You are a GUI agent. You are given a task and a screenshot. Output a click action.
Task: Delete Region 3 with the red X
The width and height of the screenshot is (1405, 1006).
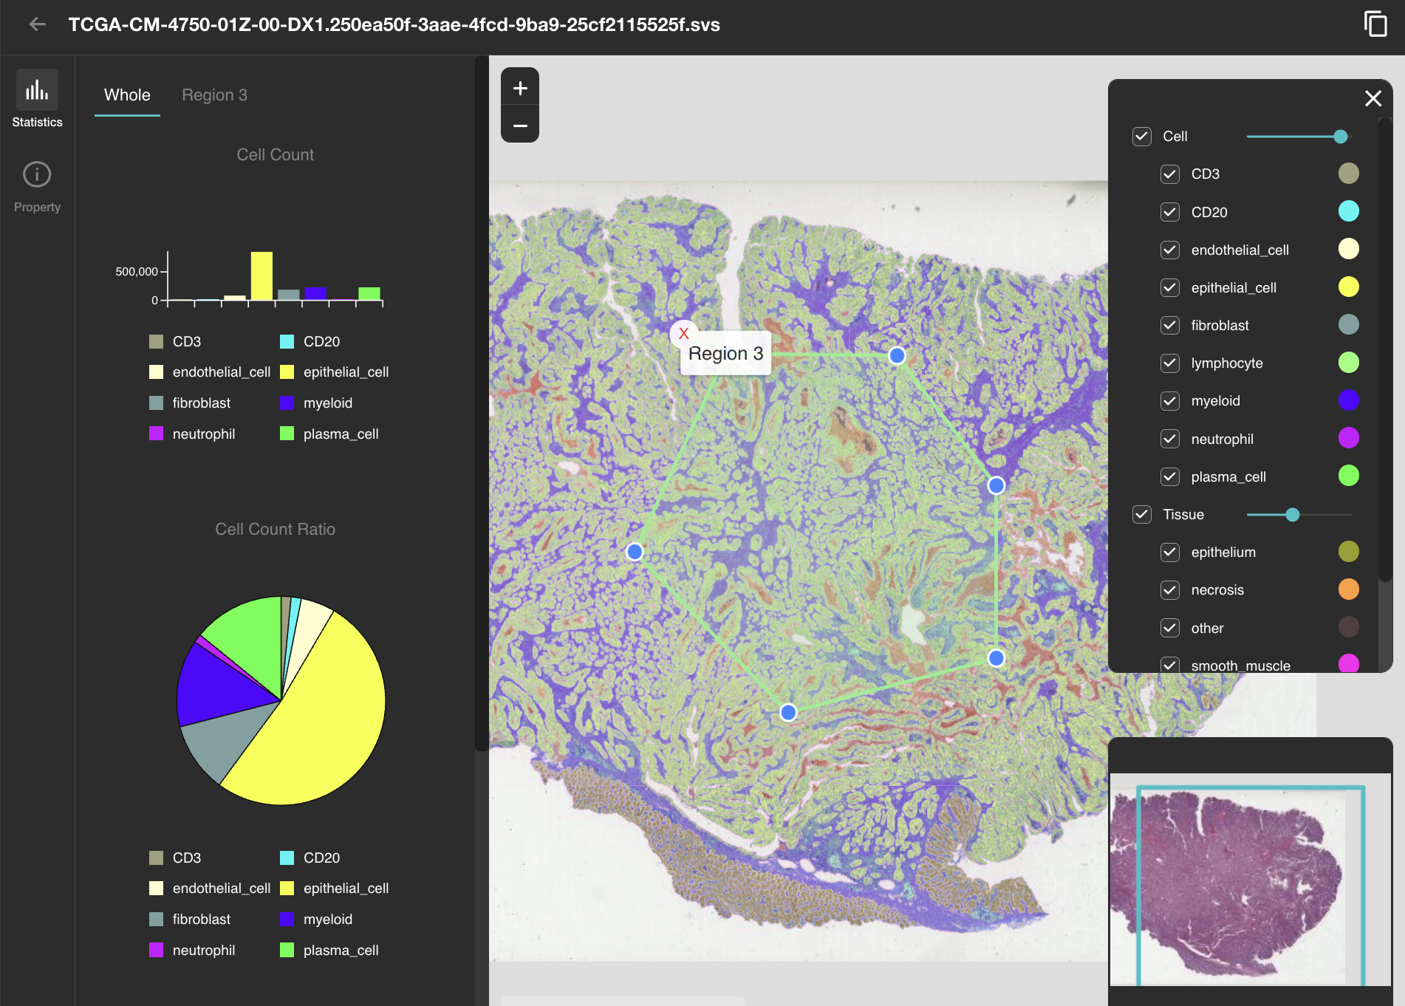coord(683,333)
